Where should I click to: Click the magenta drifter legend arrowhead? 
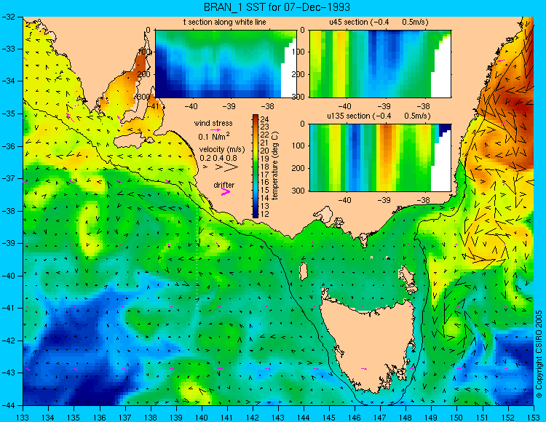pyautogui.click(x=225, y=191)
